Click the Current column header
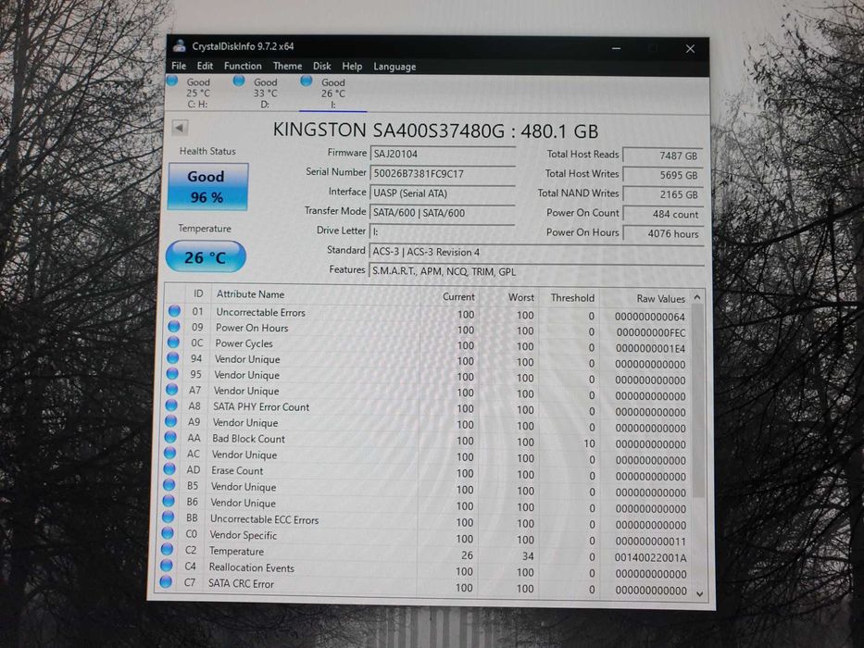 [x=458, y=296]
